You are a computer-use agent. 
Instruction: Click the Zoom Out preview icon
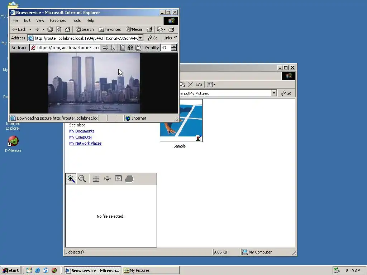coord(82,179)
